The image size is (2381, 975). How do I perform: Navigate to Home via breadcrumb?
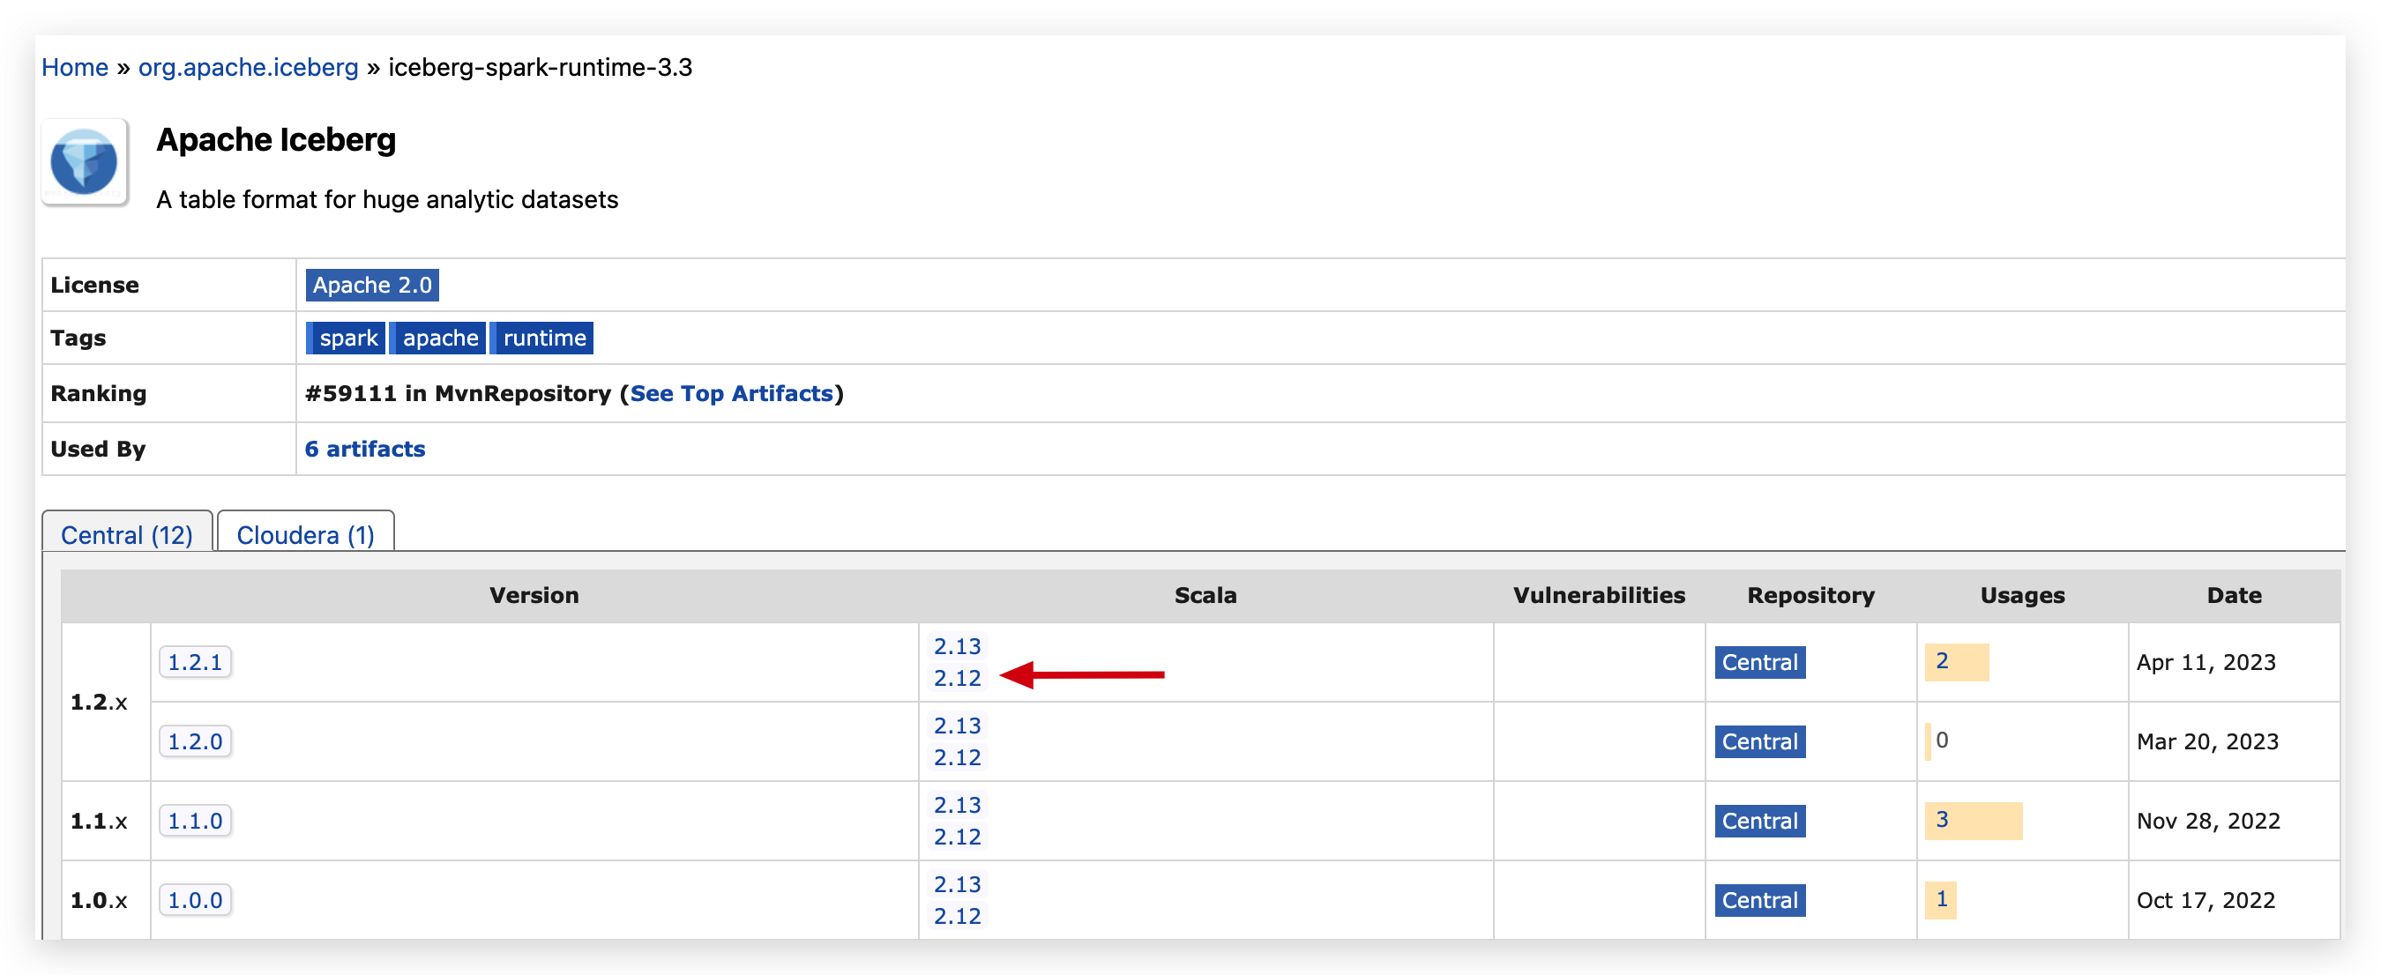tap(75, 66)
